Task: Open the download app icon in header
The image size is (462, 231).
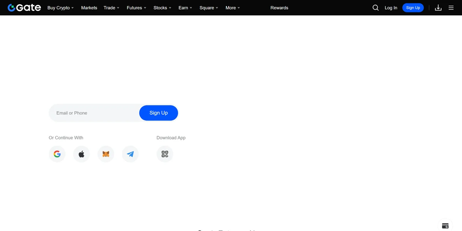Action: [x=438, y=8]
